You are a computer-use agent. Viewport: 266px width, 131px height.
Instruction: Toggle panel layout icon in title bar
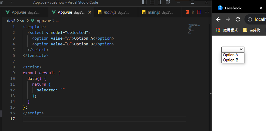[152, 2]
